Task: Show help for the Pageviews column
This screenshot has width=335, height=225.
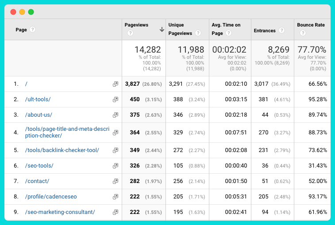Action: tap(130, 33)
